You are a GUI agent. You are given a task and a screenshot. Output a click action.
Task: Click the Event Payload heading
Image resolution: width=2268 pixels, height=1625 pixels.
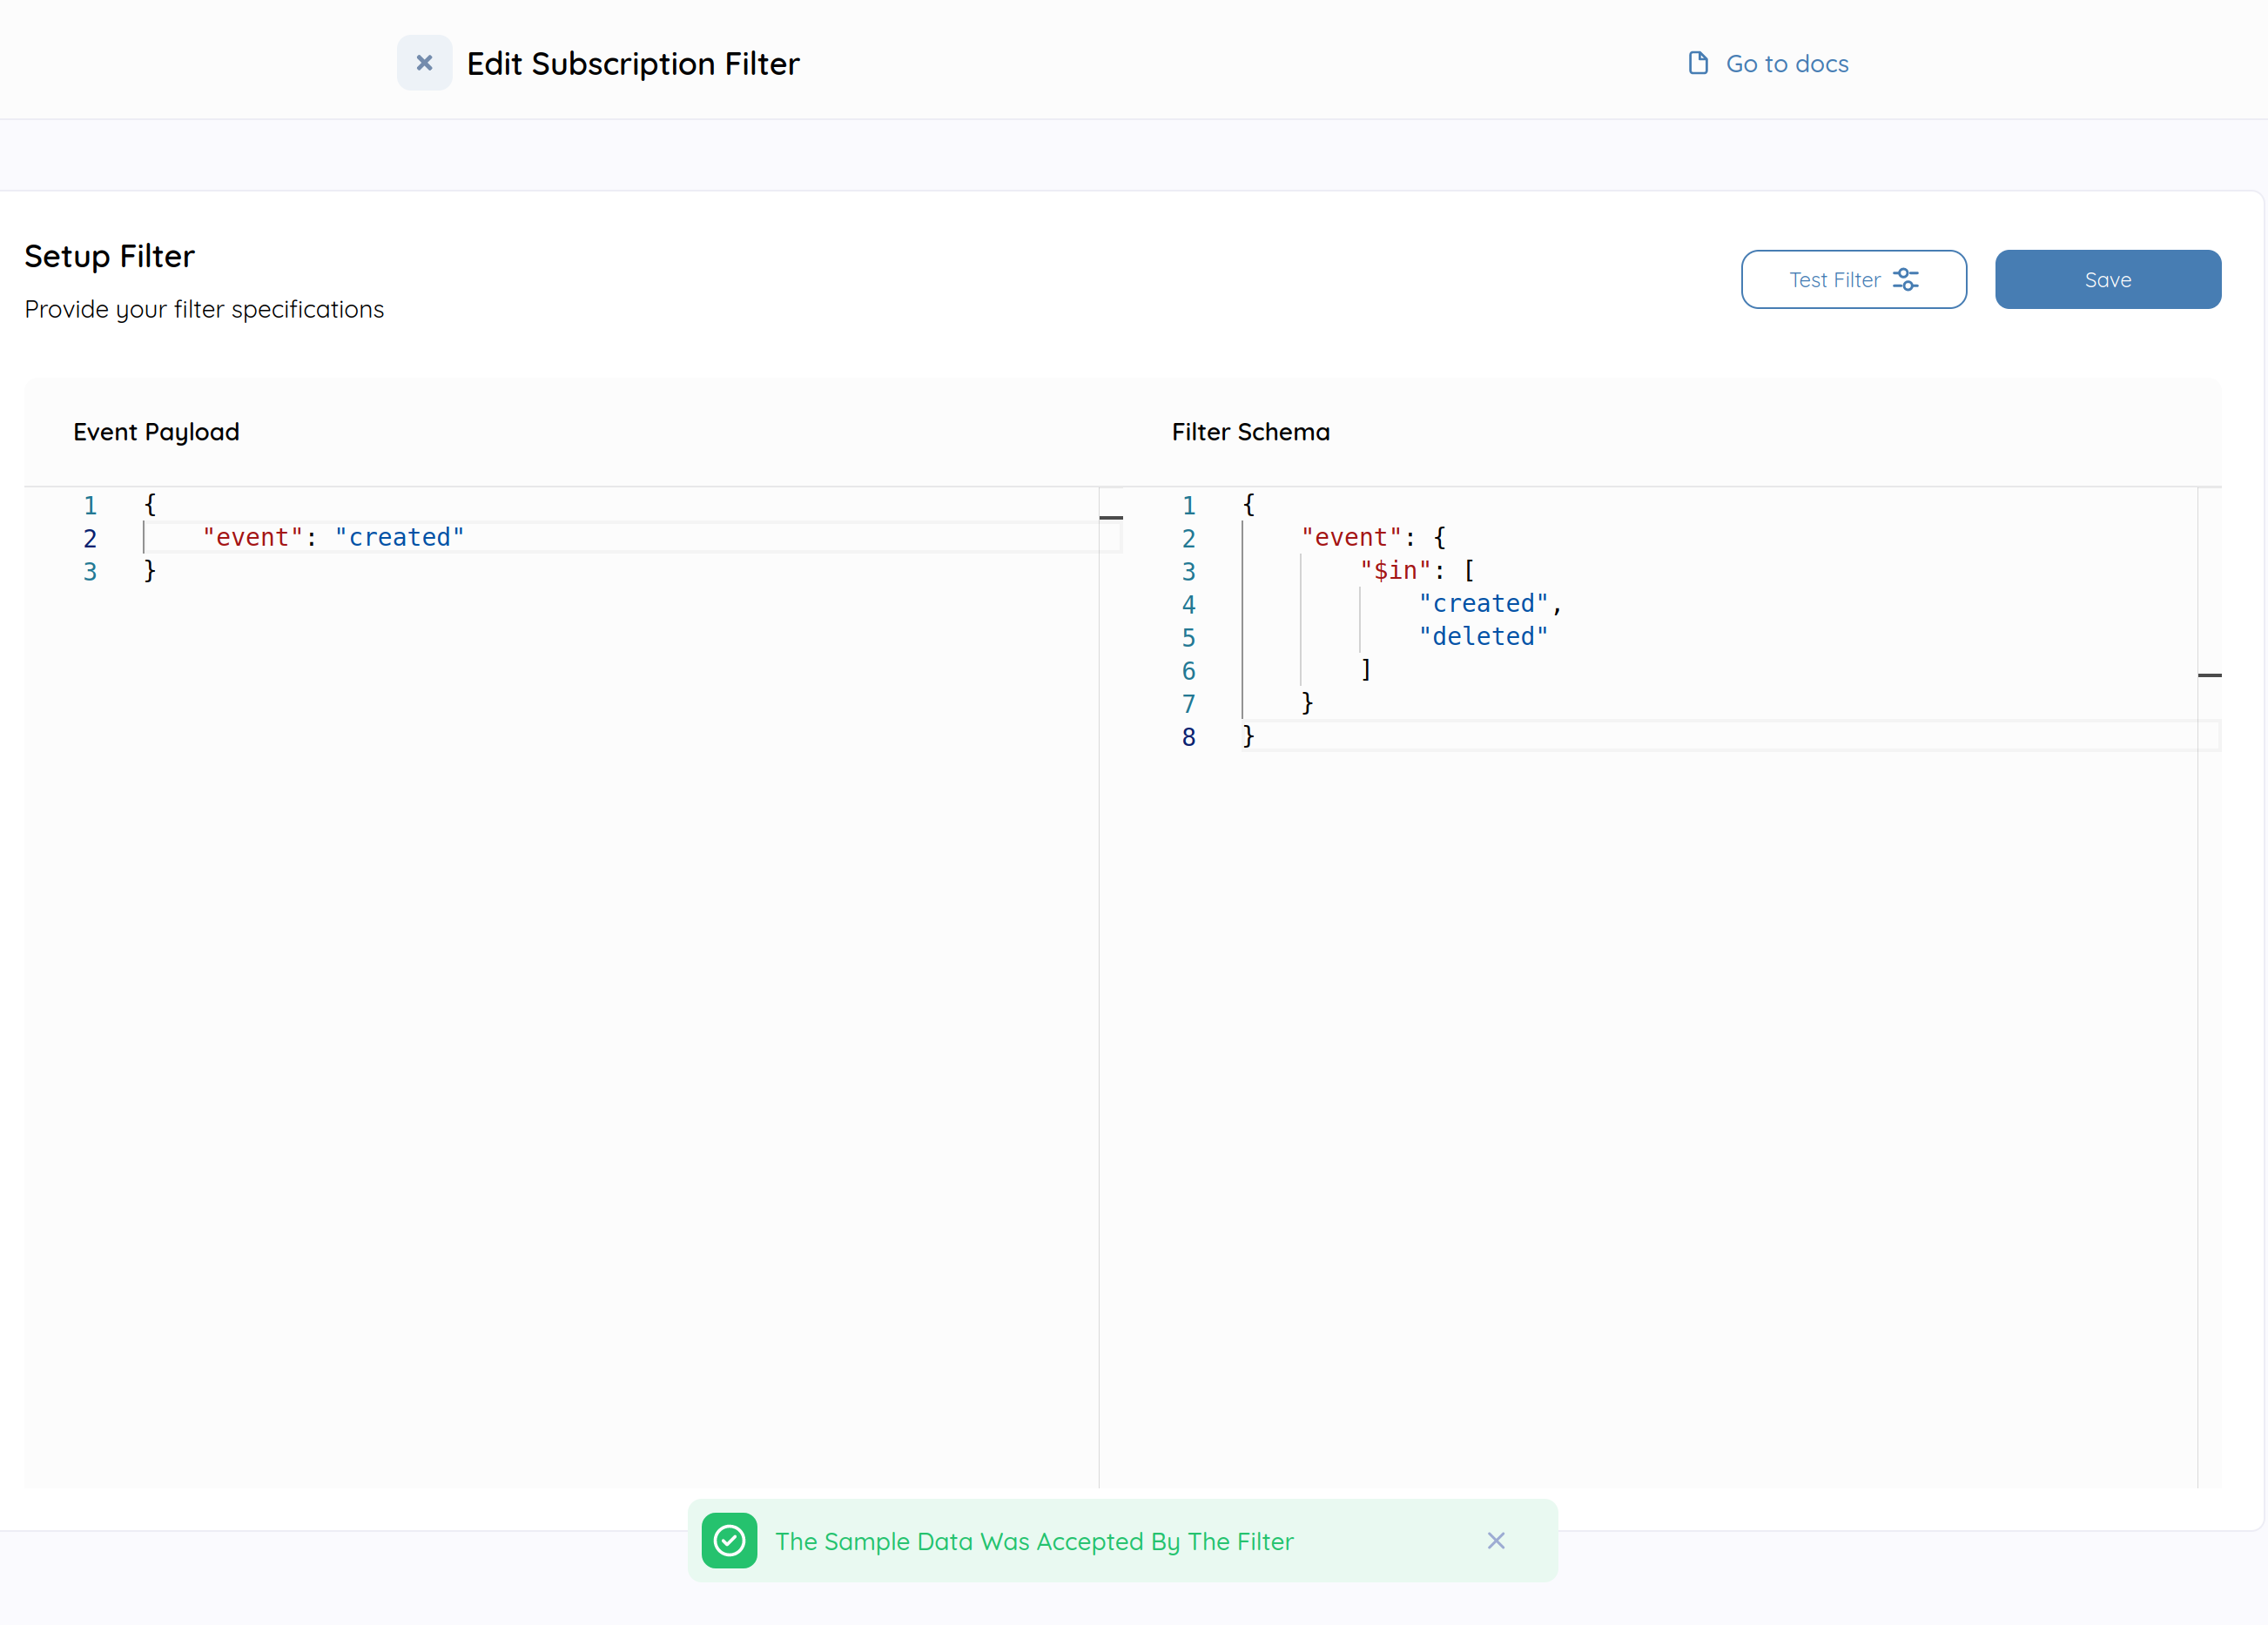156,432
